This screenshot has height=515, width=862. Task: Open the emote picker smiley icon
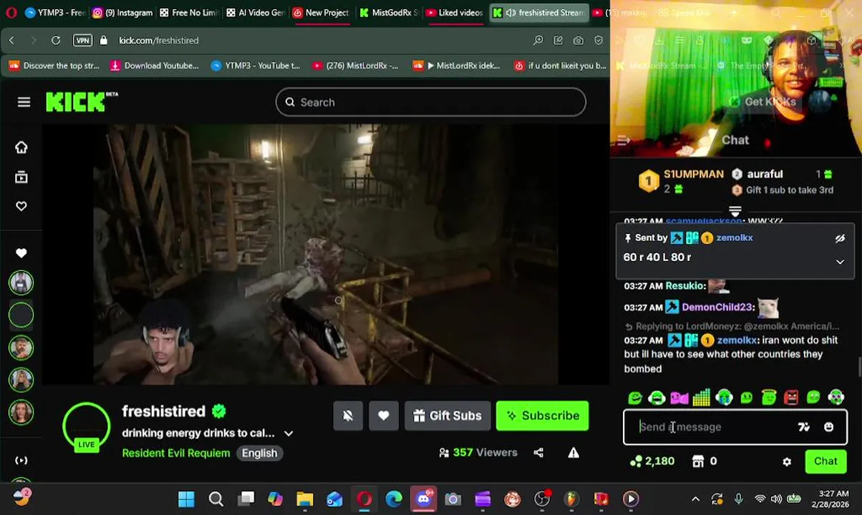tap(828, 427)
